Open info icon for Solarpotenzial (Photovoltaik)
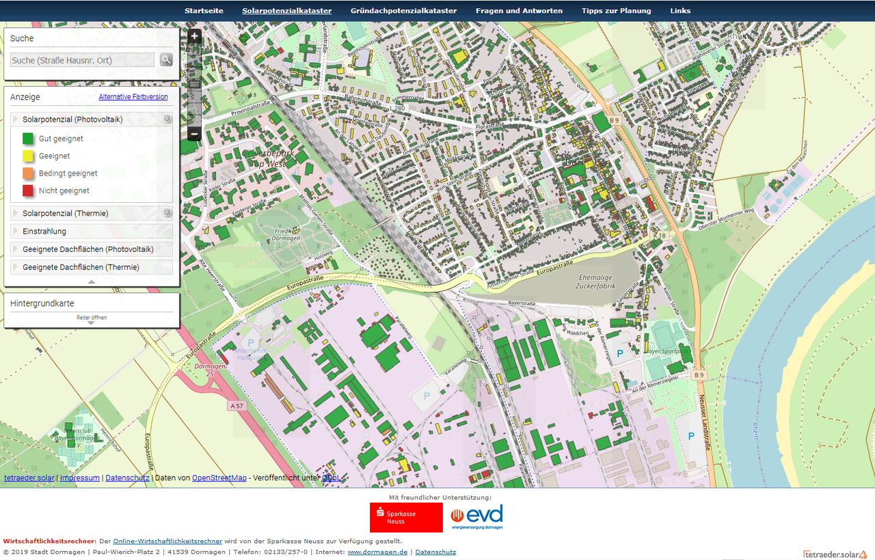875x560 pixels. click(x=166, y=119)
